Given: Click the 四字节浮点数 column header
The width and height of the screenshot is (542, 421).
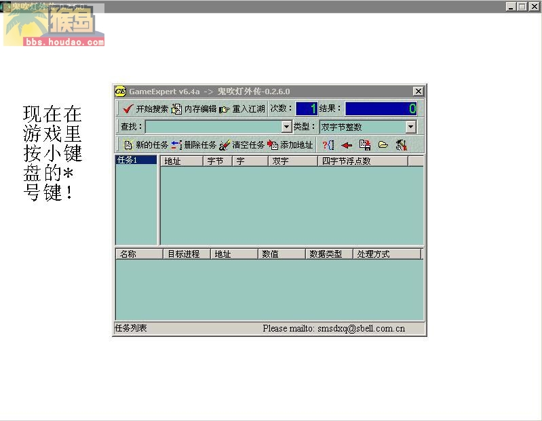Looking at the screenshot, I should pos(363,161).
